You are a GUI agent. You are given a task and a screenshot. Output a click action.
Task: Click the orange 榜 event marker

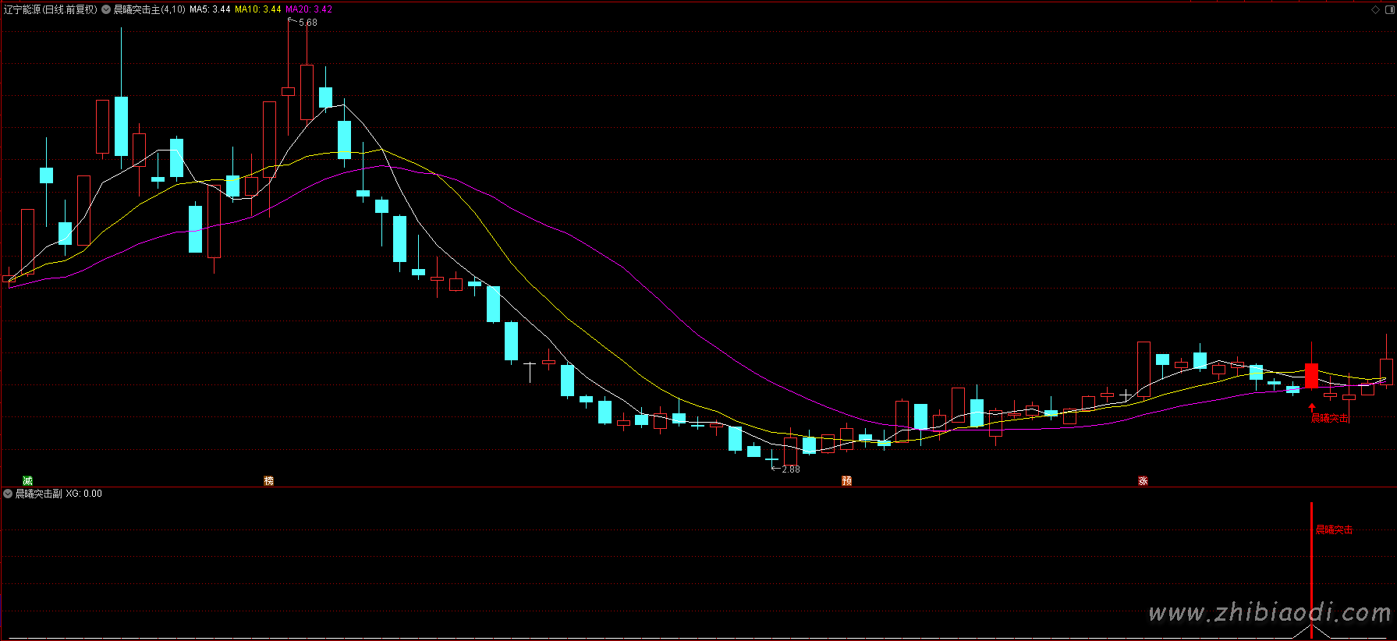269,480
